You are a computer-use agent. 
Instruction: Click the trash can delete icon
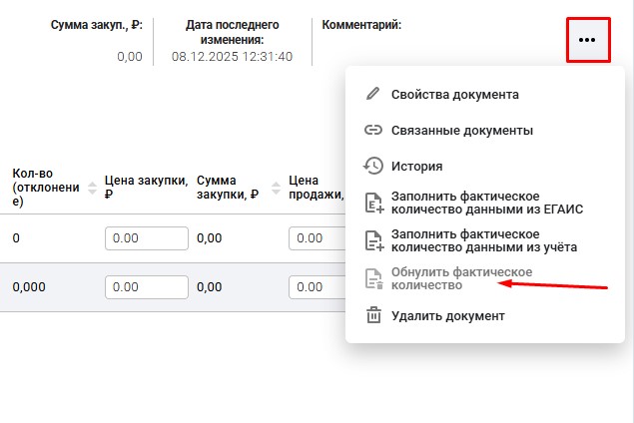tap(373, 315)
